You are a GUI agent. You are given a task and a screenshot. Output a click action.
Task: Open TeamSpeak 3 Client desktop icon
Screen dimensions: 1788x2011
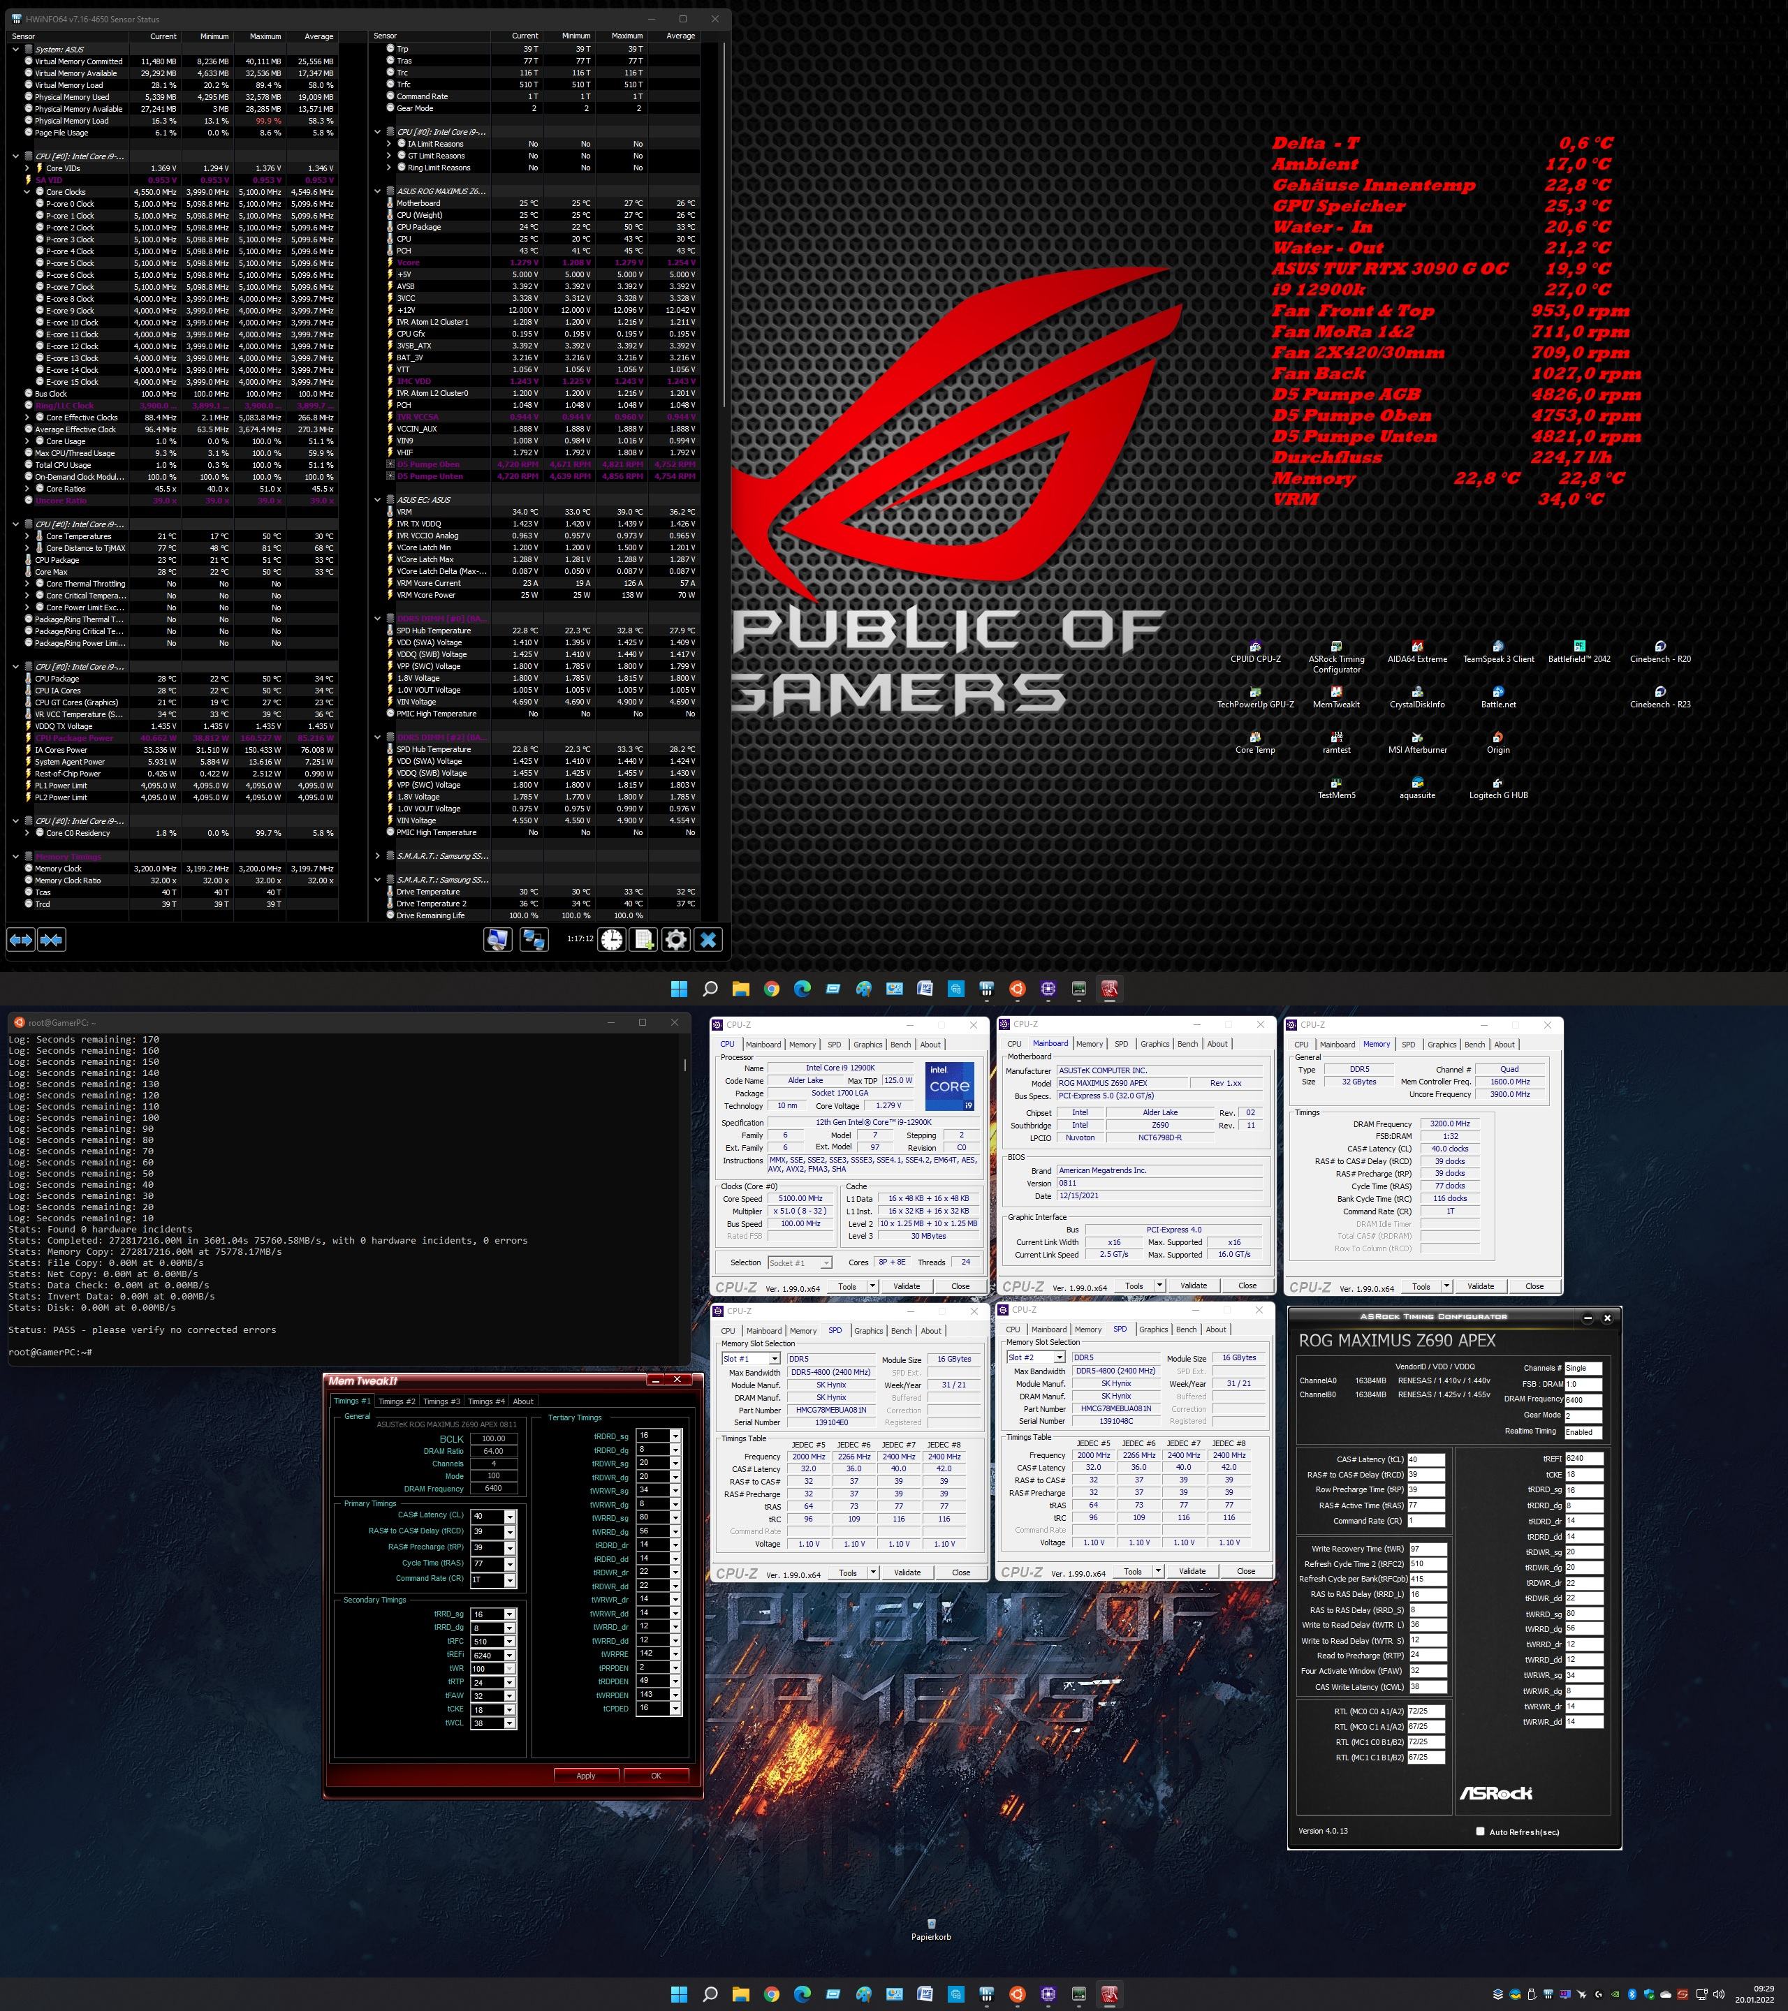[x=1497, y=651]
